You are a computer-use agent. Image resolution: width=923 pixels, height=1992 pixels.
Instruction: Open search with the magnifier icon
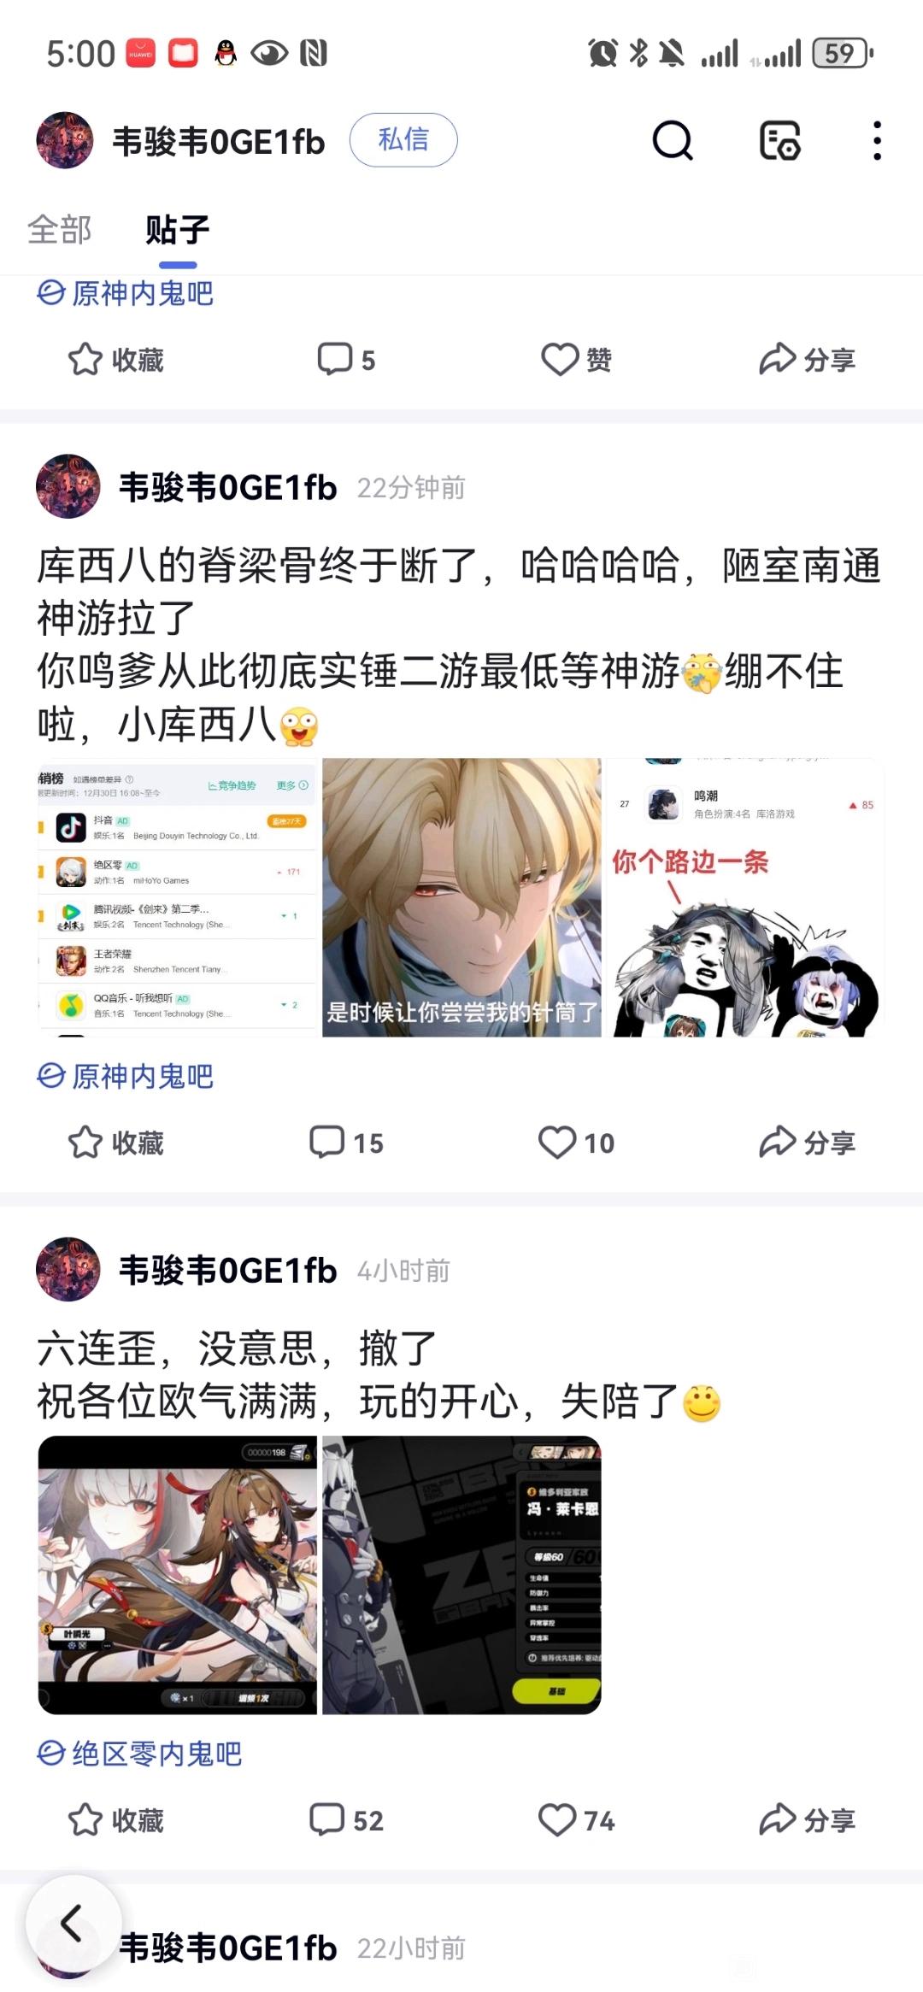673,141
